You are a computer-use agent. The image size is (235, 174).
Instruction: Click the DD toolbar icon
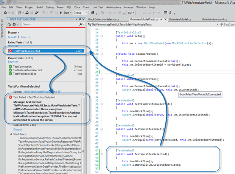tap(130, 13)
